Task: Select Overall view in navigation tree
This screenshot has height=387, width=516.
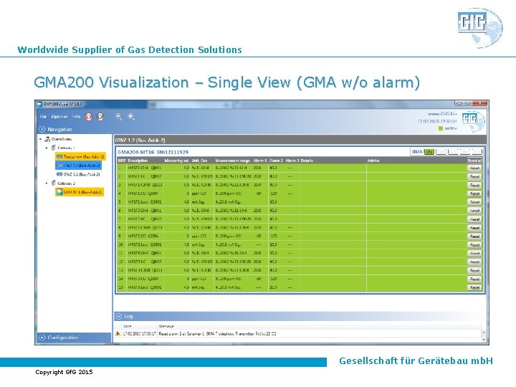Action: point(62,139)
